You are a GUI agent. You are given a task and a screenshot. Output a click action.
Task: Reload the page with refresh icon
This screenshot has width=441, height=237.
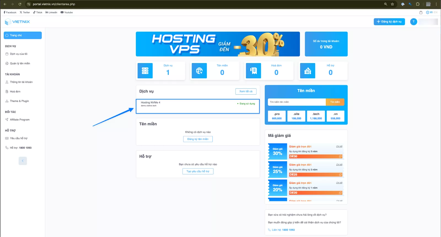(20, 4)
